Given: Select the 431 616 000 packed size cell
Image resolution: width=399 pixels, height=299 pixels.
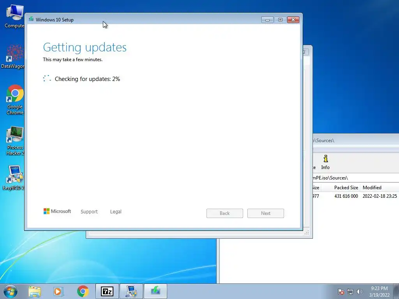Looking at the screenshot, I should pyautogui.click(x=346, y=196).
